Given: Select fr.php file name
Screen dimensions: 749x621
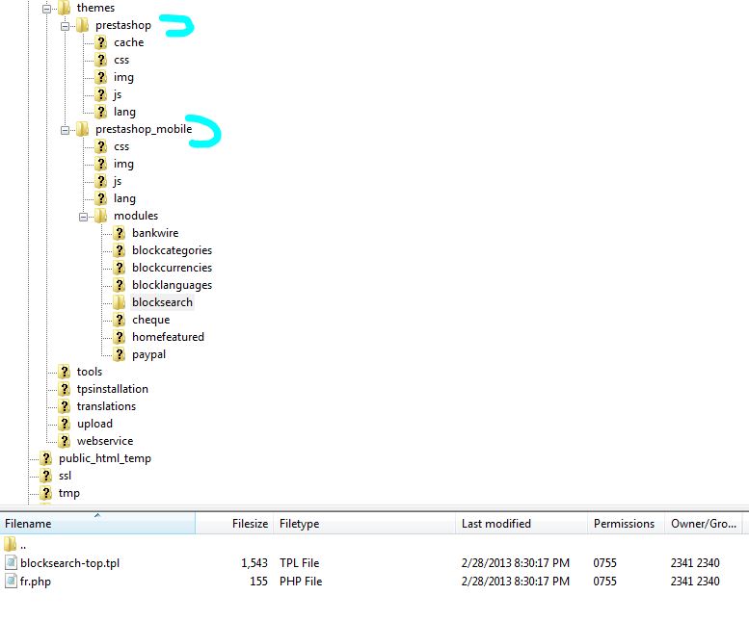Looking at the screenshot, I should [36, 582].
